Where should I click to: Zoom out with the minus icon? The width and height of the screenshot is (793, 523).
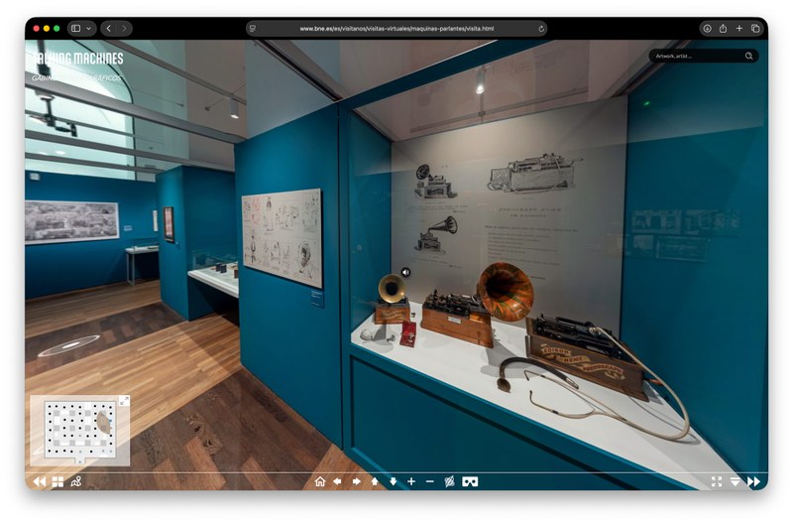(430, 481)
